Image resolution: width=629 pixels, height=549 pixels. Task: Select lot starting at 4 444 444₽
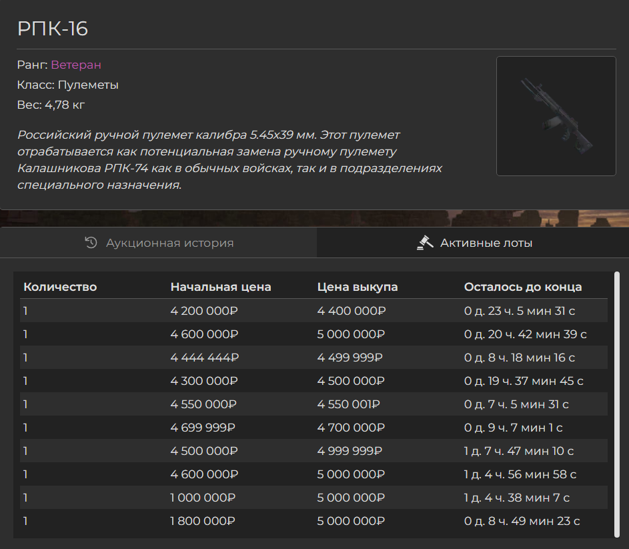(x=313, y=357)
